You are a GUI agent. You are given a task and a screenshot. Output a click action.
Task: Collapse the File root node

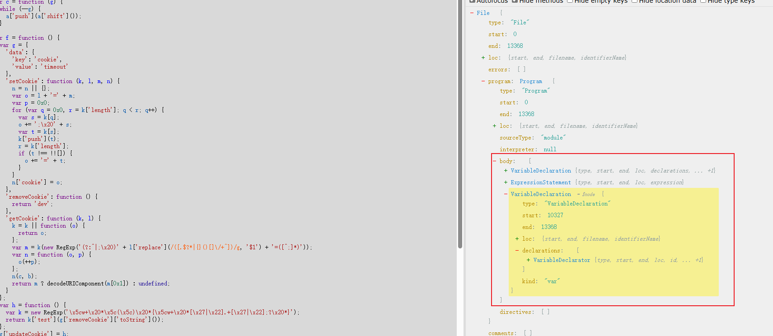pyautogui.click(x=472, y=13)
